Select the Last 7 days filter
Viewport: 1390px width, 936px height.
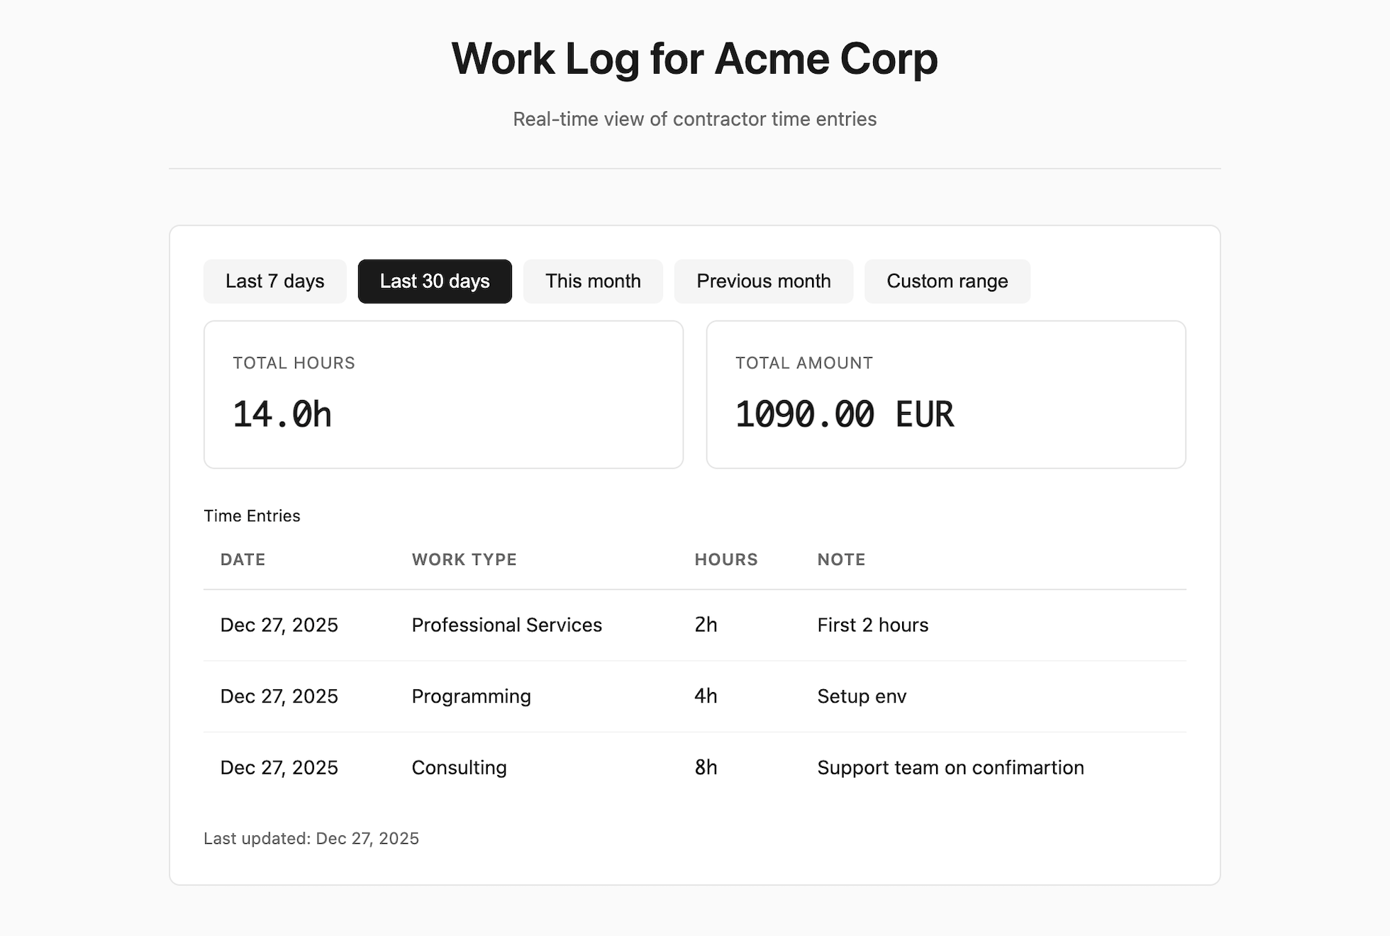pos(274,281)
